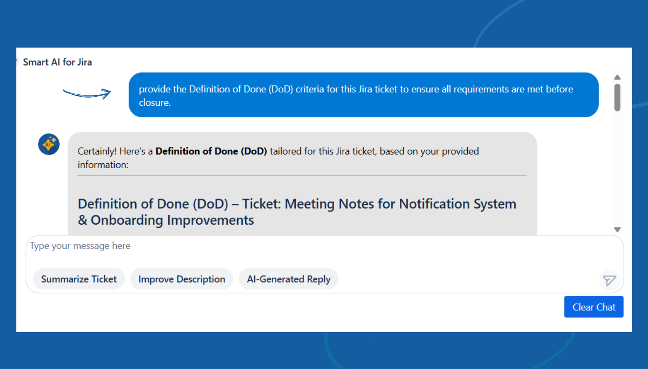Select the AI-Generated Reply quick action

point(288,279)
